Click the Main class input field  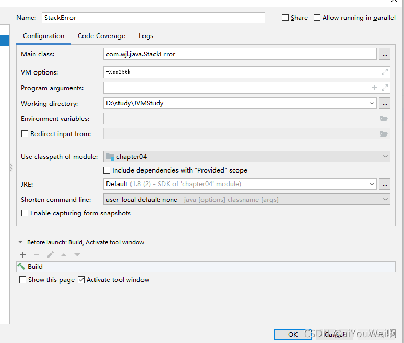tap(240, 54)
